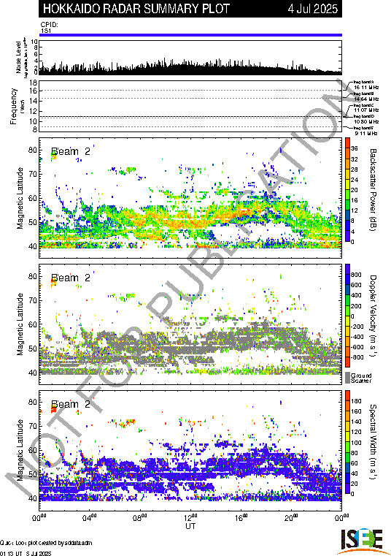This screenshot has height=556, width=391.
Task: Click the blue CPID bar
Action: click(x=190, y=35)
